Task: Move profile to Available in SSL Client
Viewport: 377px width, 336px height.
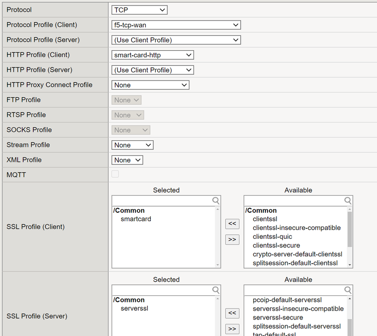Action: [232, 239]
